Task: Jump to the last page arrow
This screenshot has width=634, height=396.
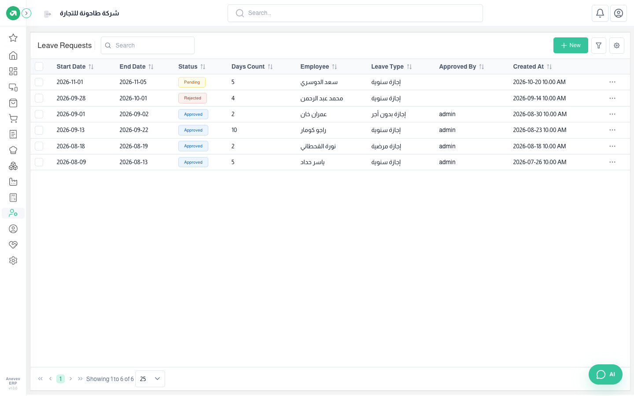Action: (80, 379)
